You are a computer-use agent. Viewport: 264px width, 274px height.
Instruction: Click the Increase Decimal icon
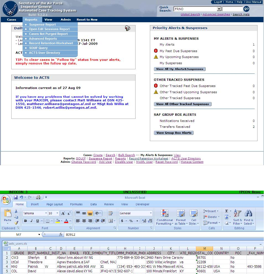point(144,221)
